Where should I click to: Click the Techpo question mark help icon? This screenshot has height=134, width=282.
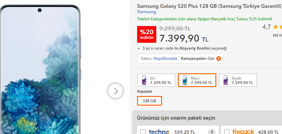[x=212, y=132]
